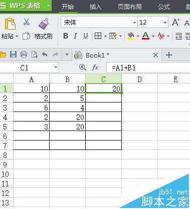Click the Name Box showing C1
This screenshot has height=209, width=190.
pos(29,67)
